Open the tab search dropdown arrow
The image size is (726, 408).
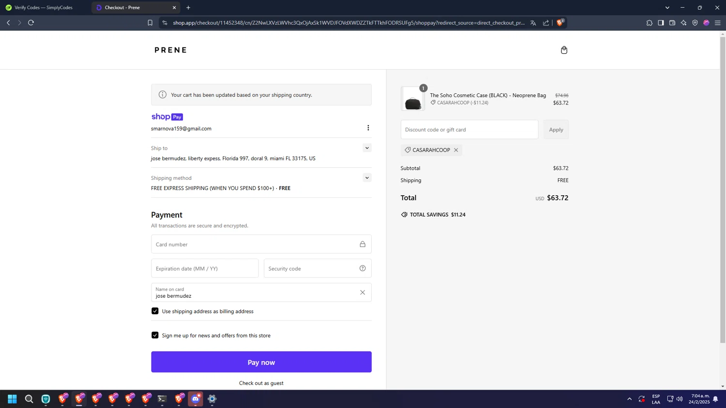pos(667,7)
